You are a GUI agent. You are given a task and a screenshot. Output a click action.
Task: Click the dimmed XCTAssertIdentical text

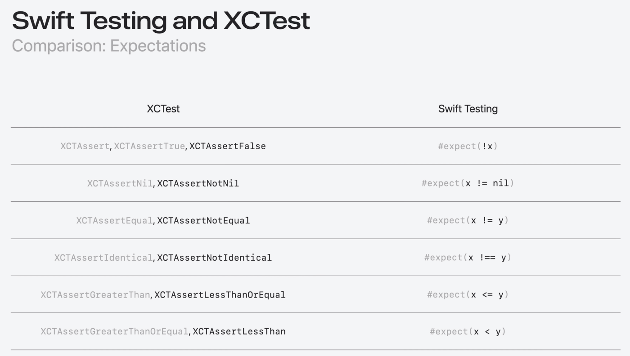103,258
